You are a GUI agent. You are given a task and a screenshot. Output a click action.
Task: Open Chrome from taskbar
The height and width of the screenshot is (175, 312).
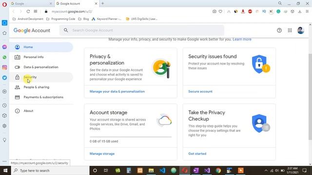click(218, 171)
